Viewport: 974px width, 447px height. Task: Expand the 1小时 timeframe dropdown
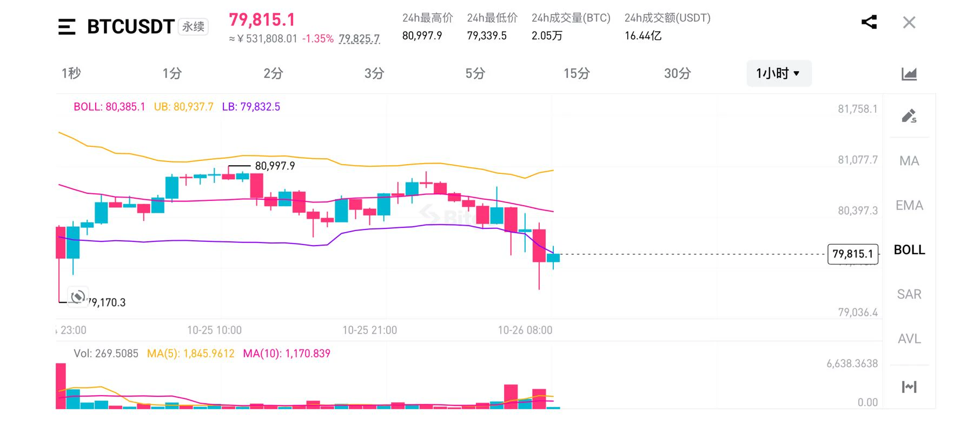pos(779,73)
